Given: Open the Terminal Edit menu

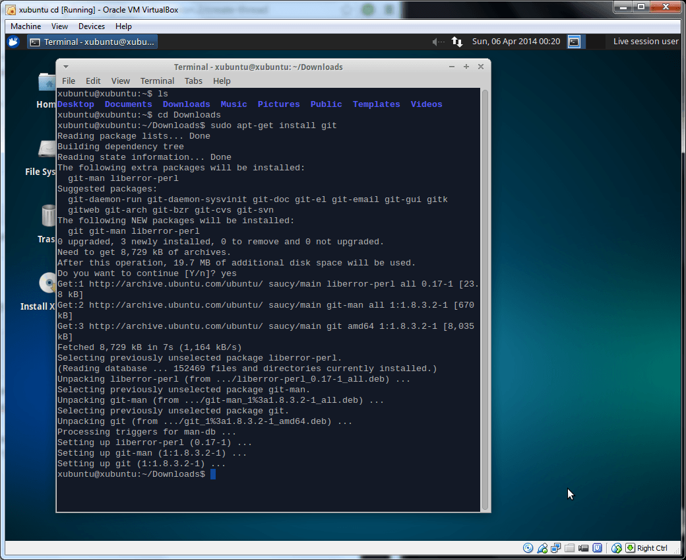Looking at the screenshot, I should (x=93, y=81).
